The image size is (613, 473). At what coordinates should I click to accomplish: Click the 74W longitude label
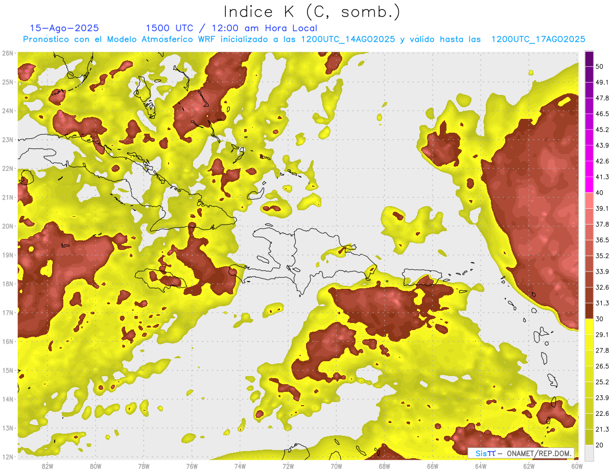(x=240, y=466)
